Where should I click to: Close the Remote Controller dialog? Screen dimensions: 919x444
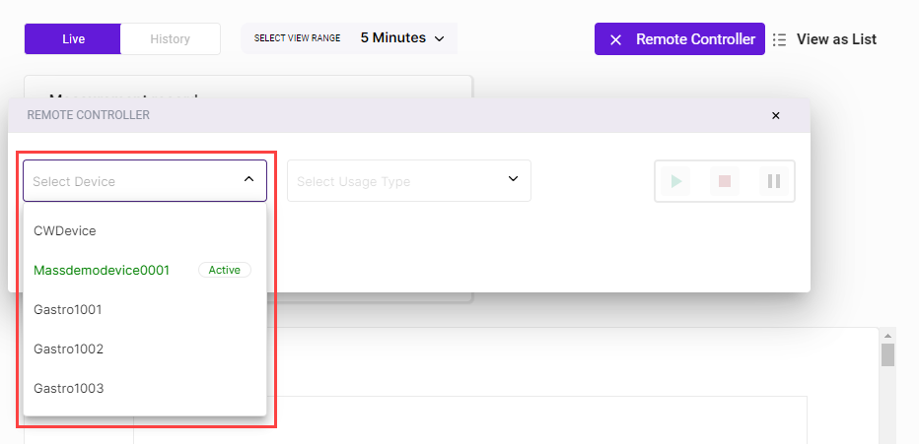click(x=775, y=115)
